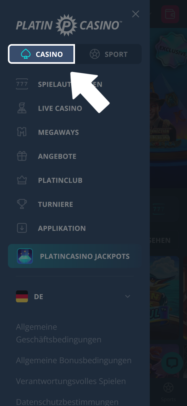
Task: Open Verantwortungsvolles Spielen link
Action: tap(71, 381)
